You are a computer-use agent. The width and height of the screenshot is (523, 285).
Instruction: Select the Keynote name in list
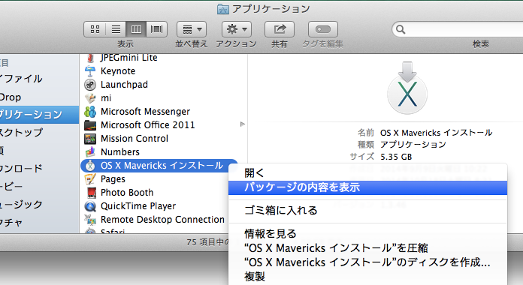point(118,71)
